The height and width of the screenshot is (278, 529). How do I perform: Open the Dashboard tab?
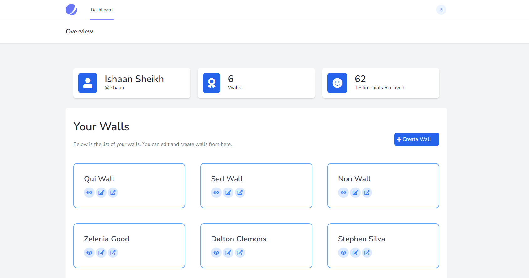coord(102,10)
